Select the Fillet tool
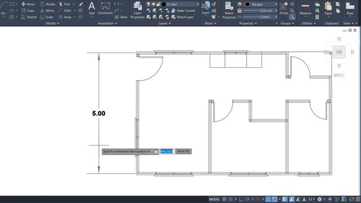Image resolution: width=361 pixels, height=203 pixels. coord(65,11)
